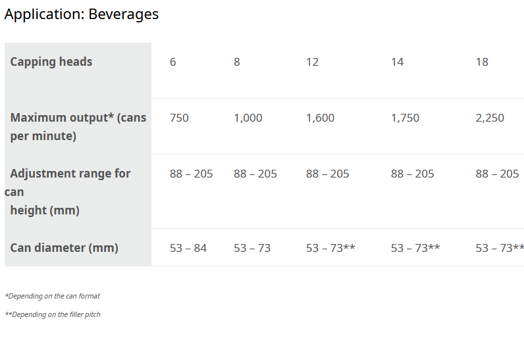Click the "Application: Beverages" heading
The width and height of the screenshot is (524, 340).
coord(82,14)
